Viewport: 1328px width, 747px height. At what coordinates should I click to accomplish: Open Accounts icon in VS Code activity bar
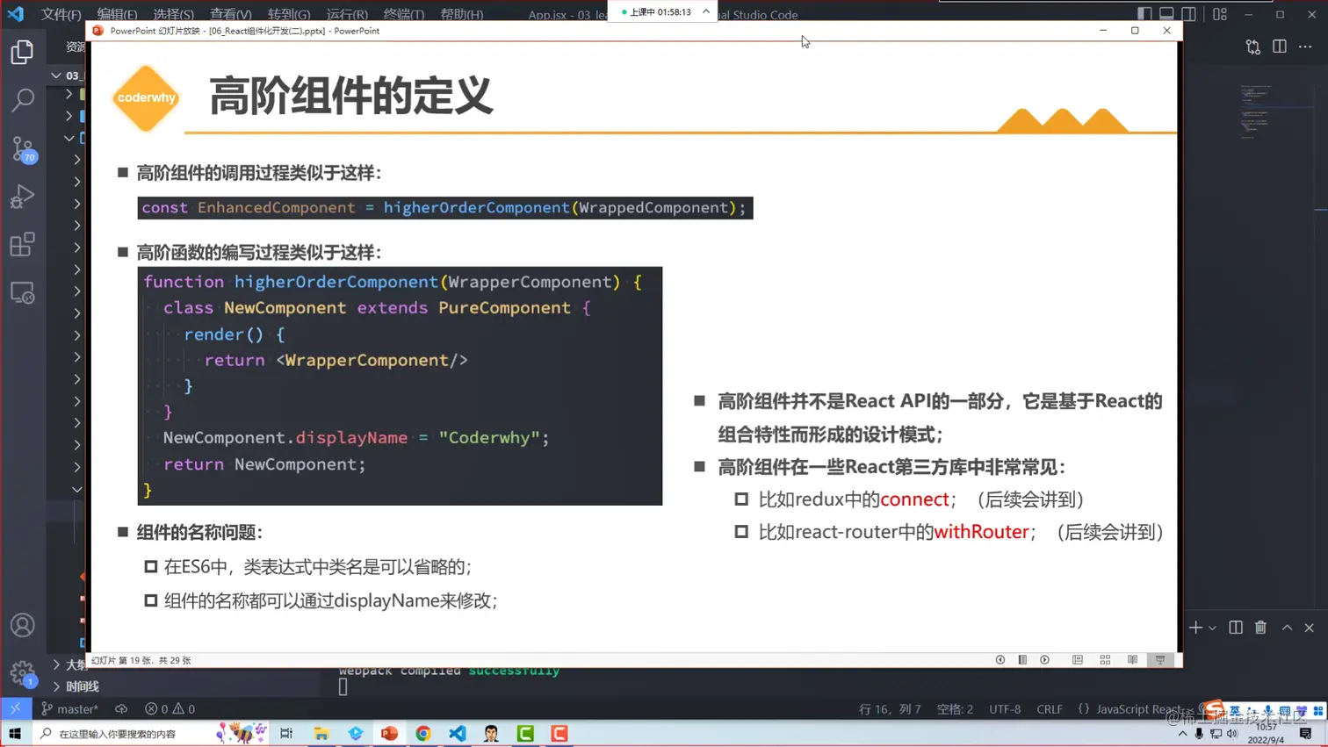pyautogui.click(x=23, y=625)
